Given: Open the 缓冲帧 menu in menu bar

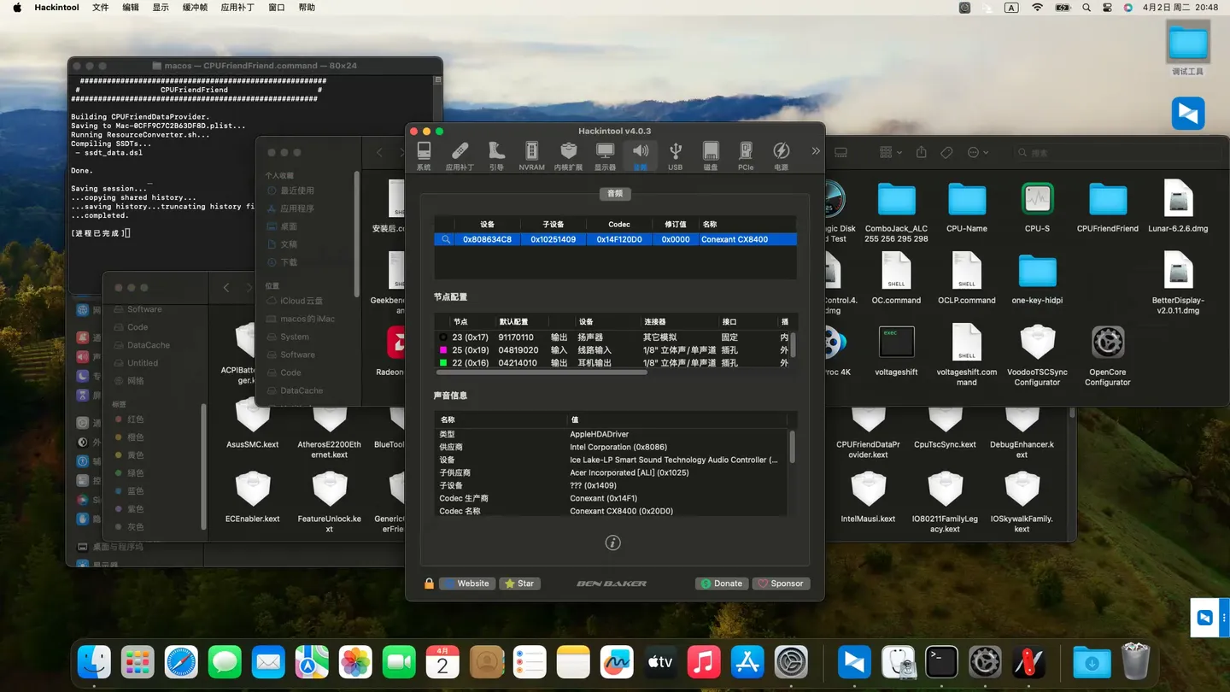Looking at the screenshot, I should point(195,8).
